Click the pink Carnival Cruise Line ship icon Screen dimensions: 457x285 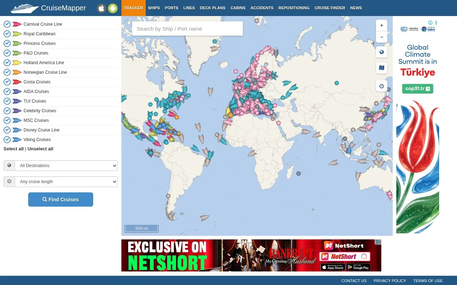[x=17, y=24]
